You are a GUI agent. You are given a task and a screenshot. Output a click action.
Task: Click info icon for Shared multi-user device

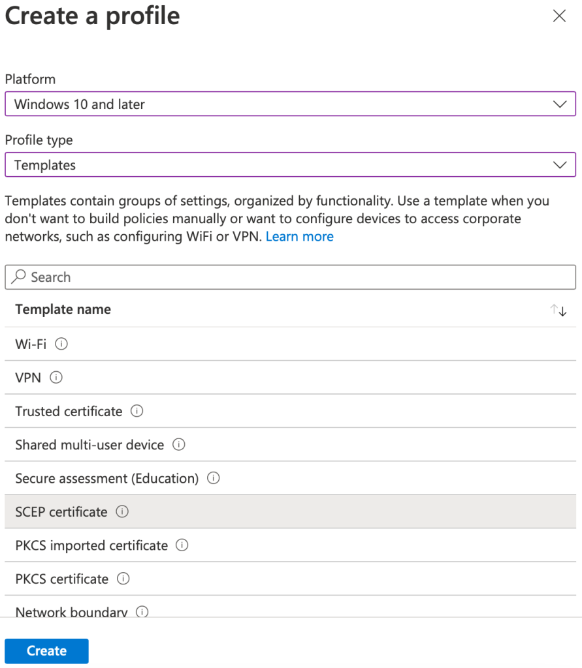179,445
